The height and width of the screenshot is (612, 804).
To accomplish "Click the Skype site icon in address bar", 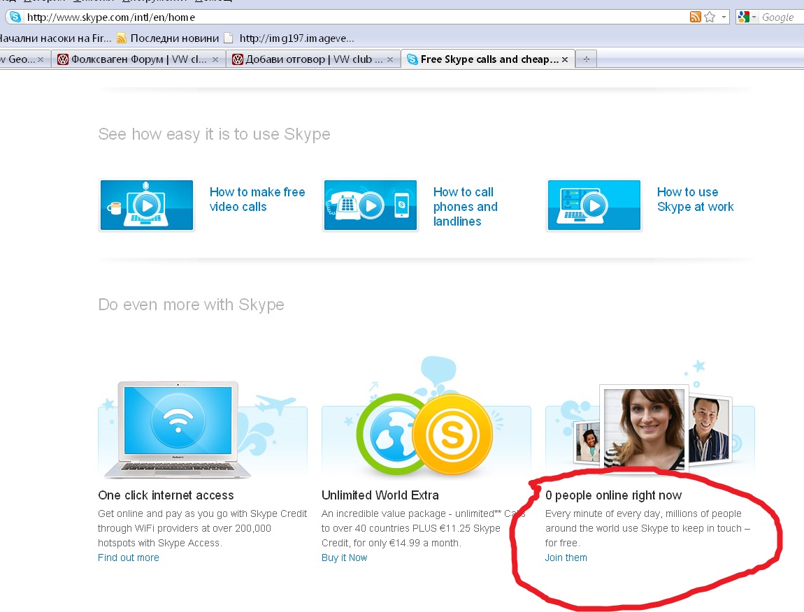I will tap(15, 17).
